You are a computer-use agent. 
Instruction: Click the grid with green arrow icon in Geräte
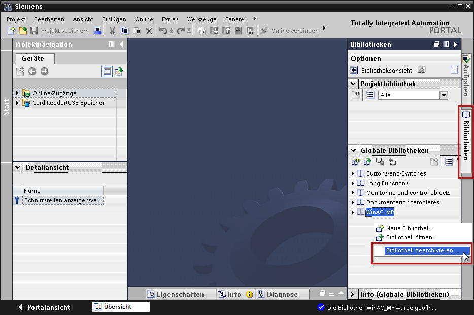(x=119, y=72)
